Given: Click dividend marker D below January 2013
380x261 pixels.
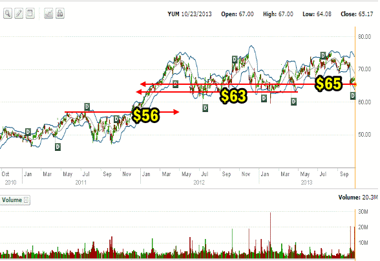Looking at the screenshot, I should click(x=264, y=98).
